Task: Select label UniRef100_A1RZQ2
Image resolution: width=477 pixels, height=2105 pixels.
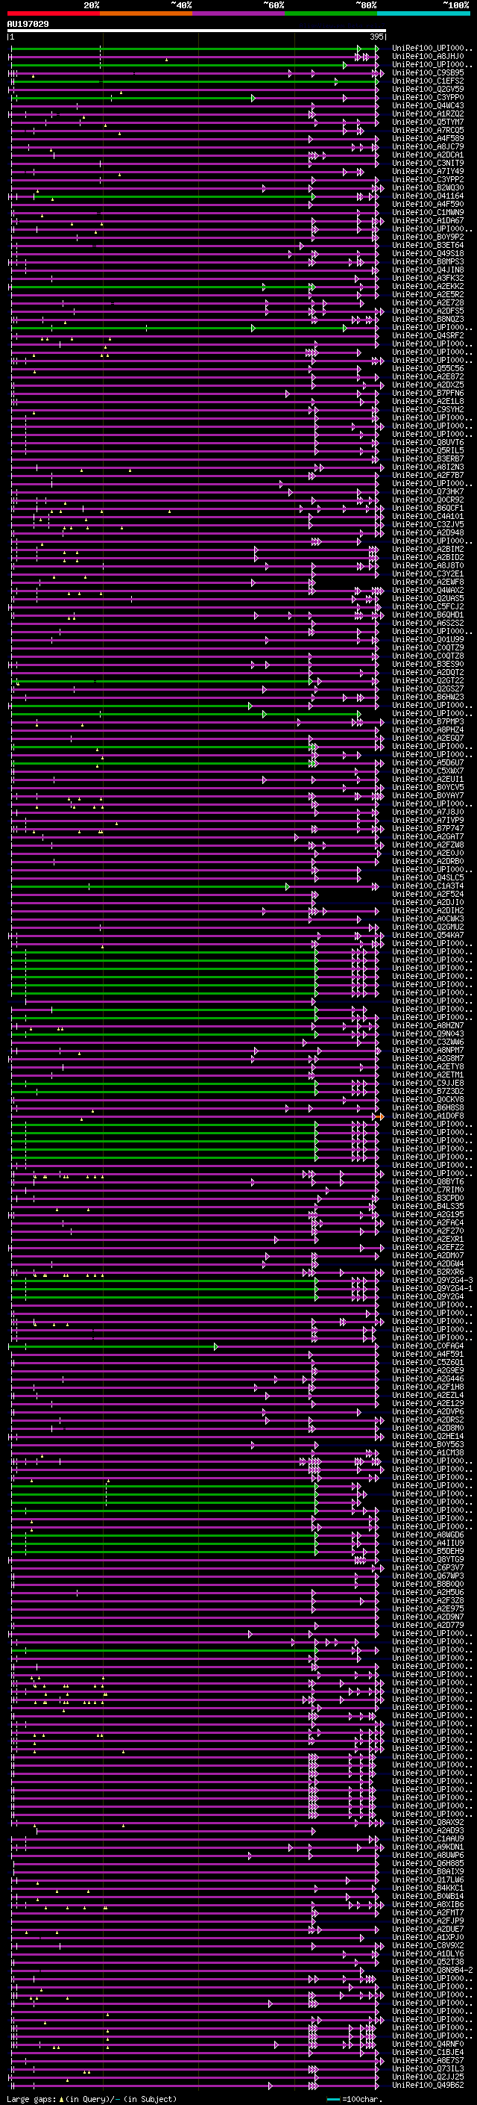Action: 428,114
